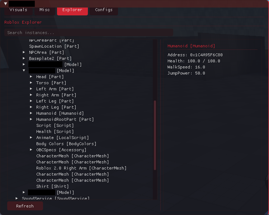269x215 pixels.
Task: Select SpawnLocation in the instance tree
Action: pyautogui.click(x=54, y=46)
